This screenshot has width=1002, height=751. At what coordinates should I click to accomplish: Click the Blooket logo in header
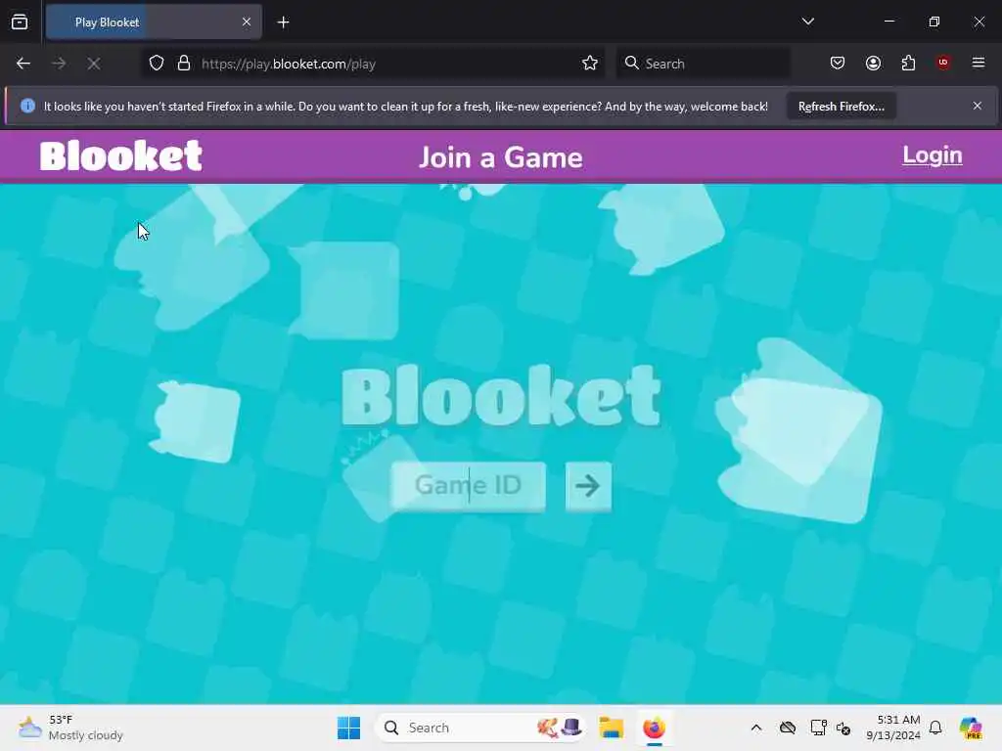tap(121, 155)
